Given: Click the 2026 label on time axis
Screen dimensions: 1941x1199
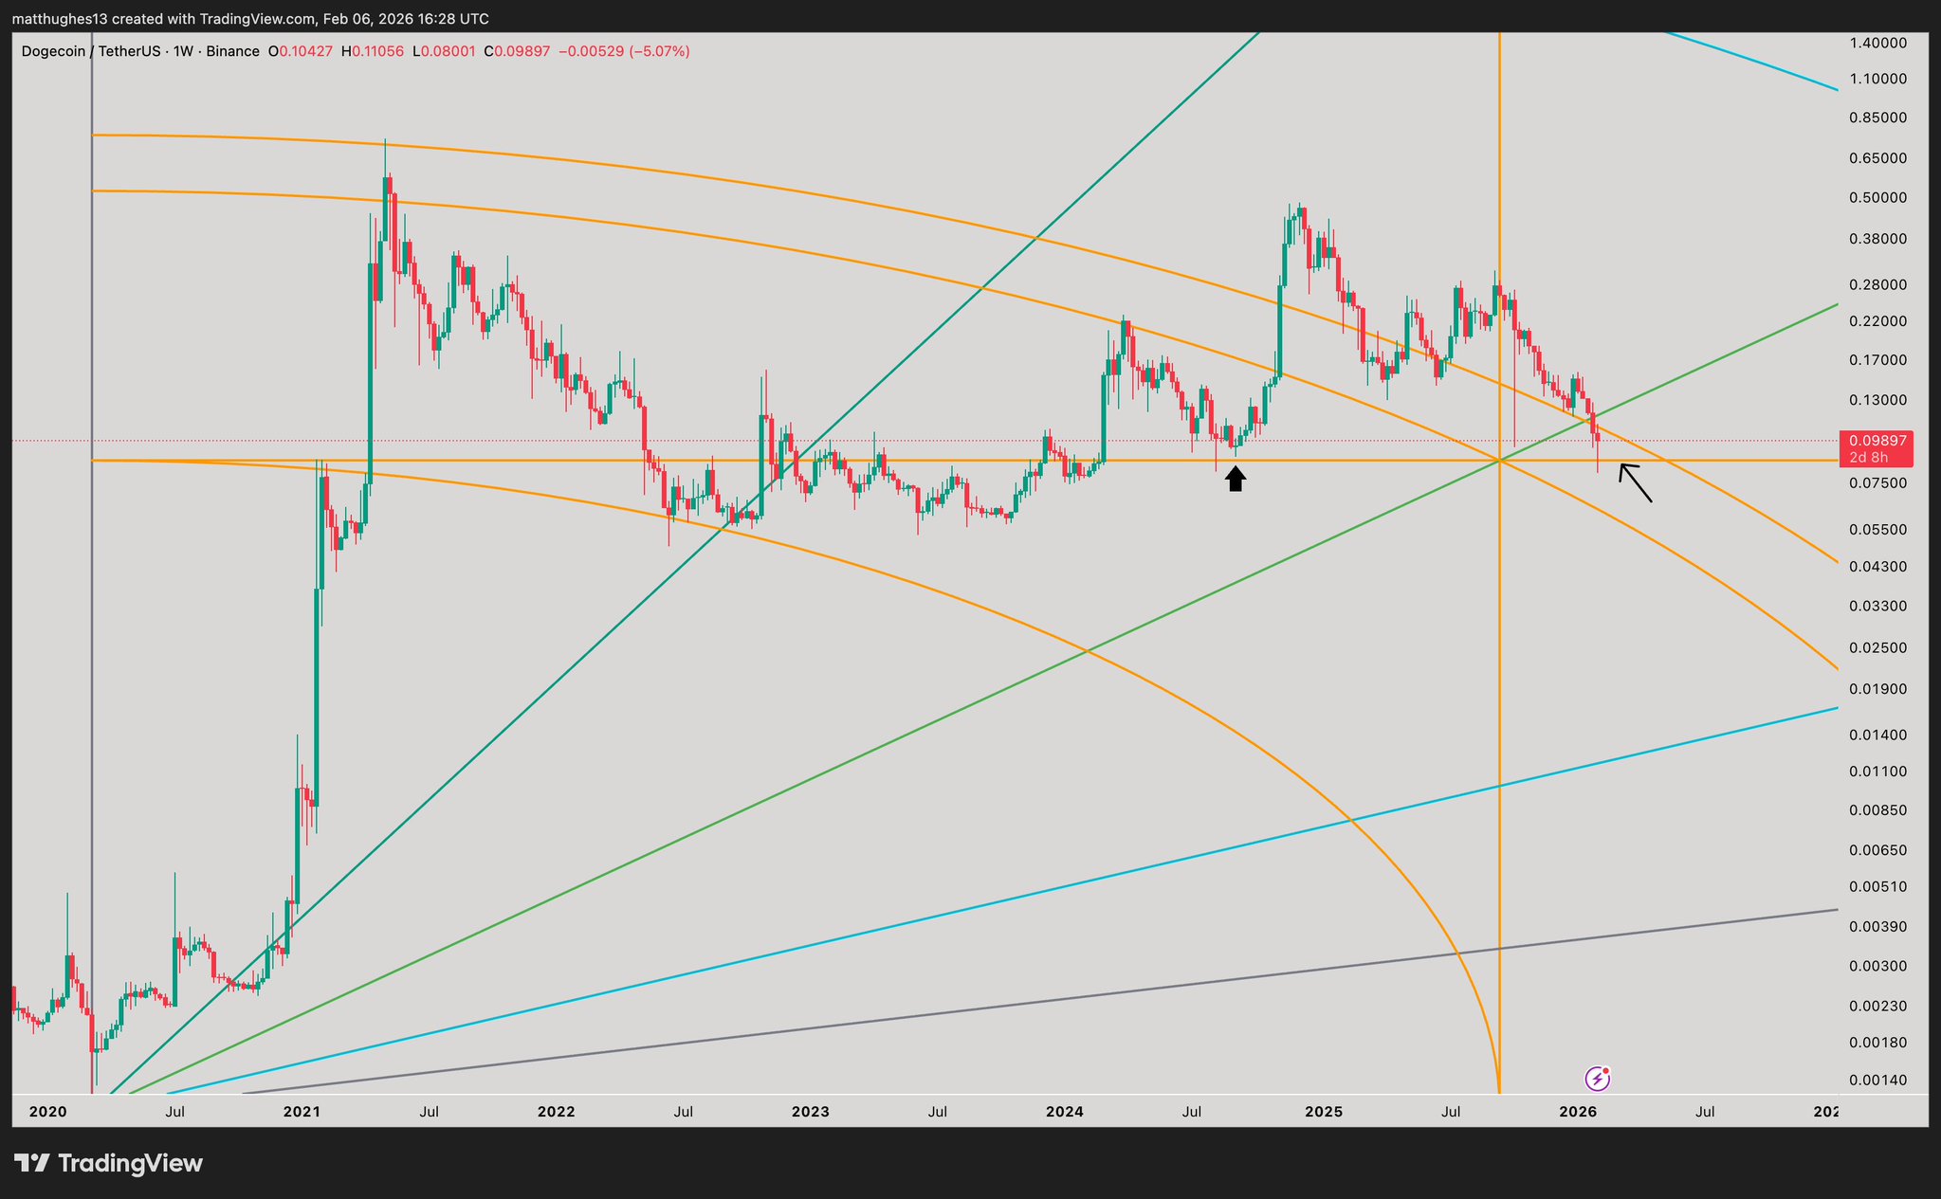Looking at the screenshot, I should pos(1578,1111).
